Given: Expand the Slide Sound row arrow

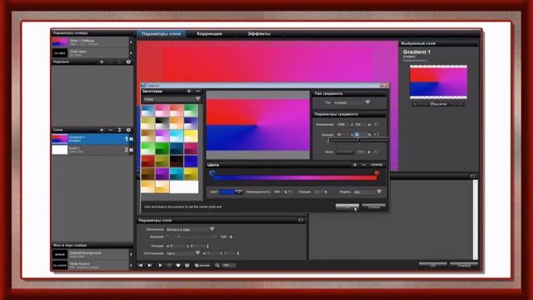Looking at the screenshot, I should pyautogui.click(x=131, y=265).
